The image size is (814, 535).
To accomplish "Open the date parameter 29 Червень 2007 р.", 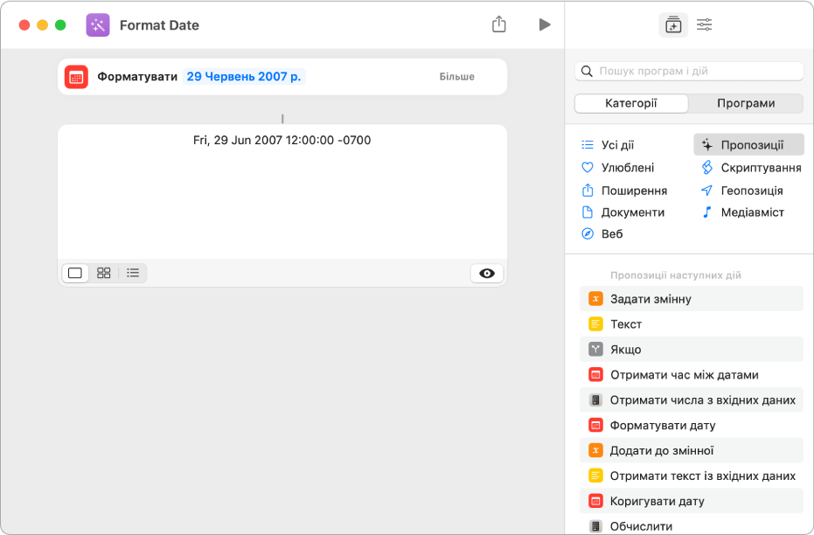I will click(244, 77).
